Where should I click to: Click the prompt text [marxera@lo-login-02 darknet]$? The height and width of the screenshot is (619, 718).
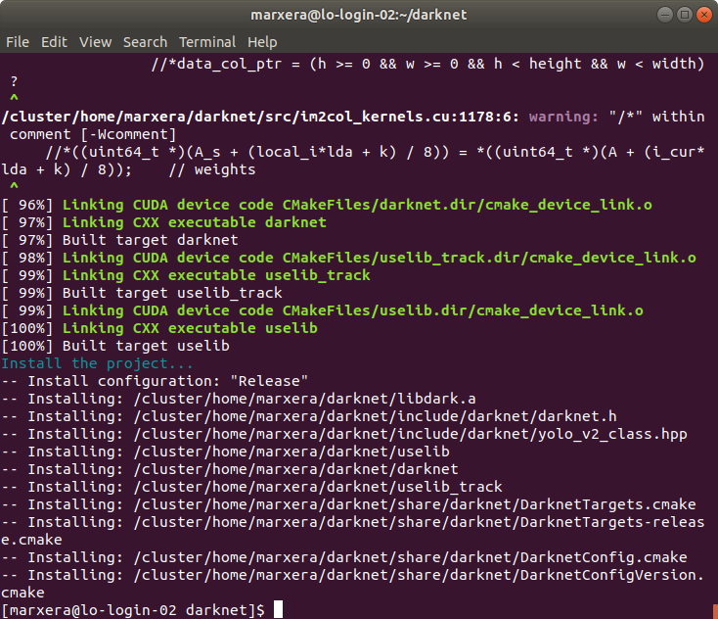coord(133,610)
